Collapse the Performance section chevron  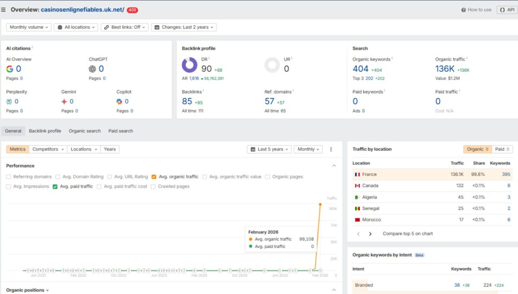(x=334, y=166)
